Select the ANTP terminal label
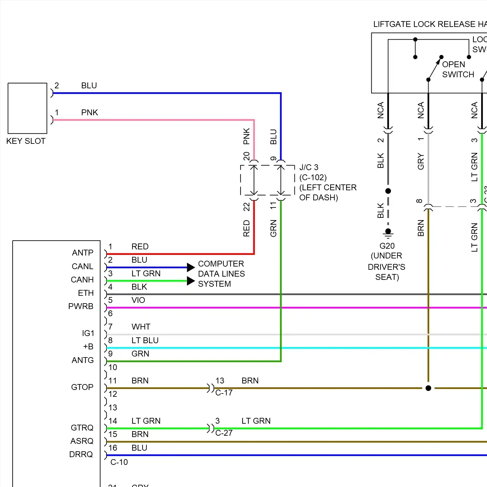 tap(83, 253)
